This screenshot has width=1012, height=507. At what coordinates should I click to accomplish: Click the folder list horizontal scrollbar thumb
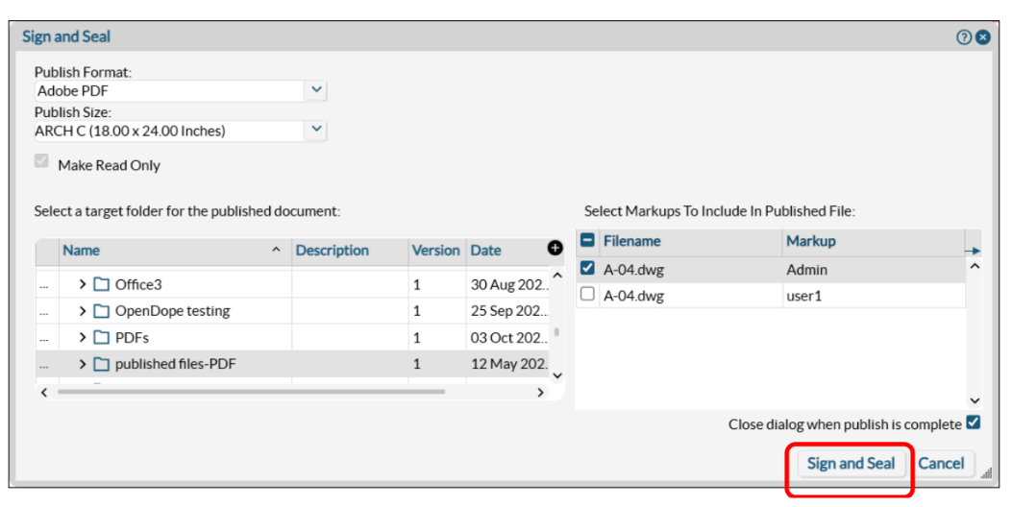click(251, 392)
